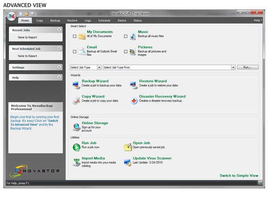Switch to the Restore tab
268x218 pixels.
72,21
